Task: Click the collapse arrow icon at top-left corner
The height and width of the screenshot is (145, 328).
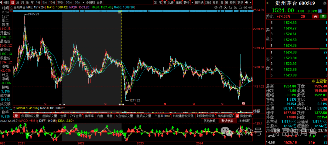Action: 1,2
